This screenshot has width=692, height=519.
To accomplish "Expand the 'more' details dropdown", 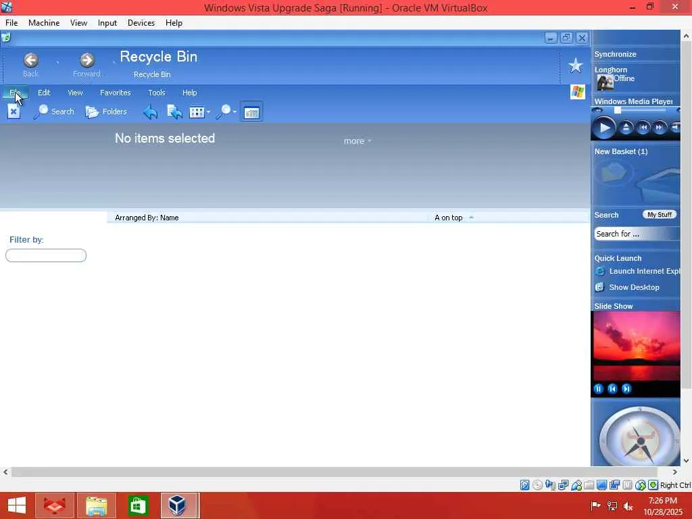I will click(x=357, y=141).
